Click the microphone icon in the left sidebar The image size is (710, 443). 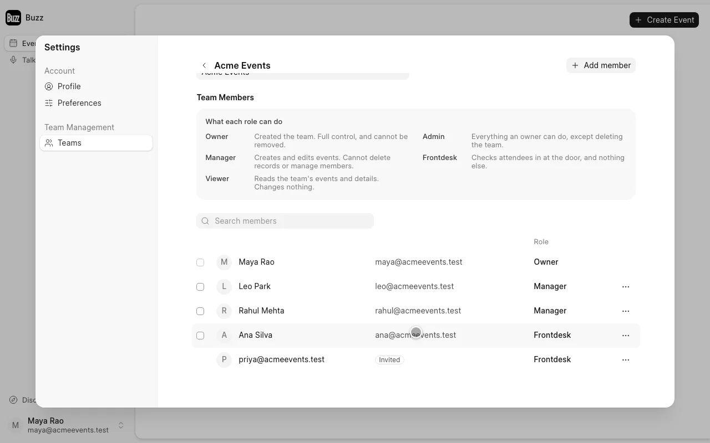tap(13, 60)
